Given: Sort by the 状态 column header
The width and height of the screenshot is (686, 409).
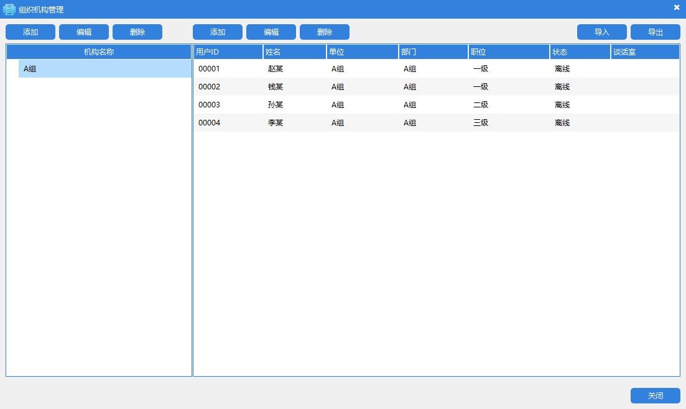Looking at the screenshot, I should (x=580, y=52).
